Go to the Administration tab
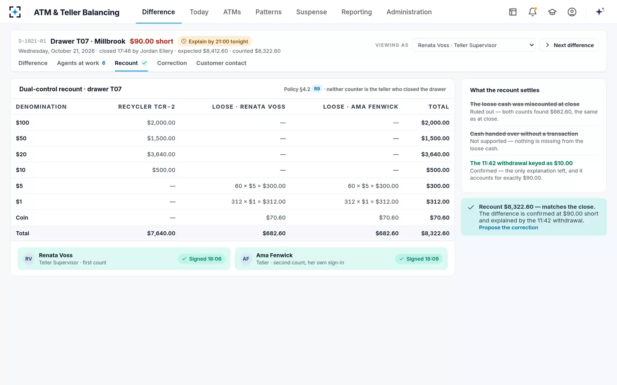Image resolution: width=617 pixels, height=385 pixels. click(409, 12)
